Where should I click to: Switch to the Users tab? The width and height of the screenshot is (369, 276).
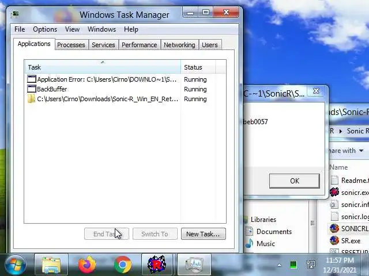click(x=210, y=45)
